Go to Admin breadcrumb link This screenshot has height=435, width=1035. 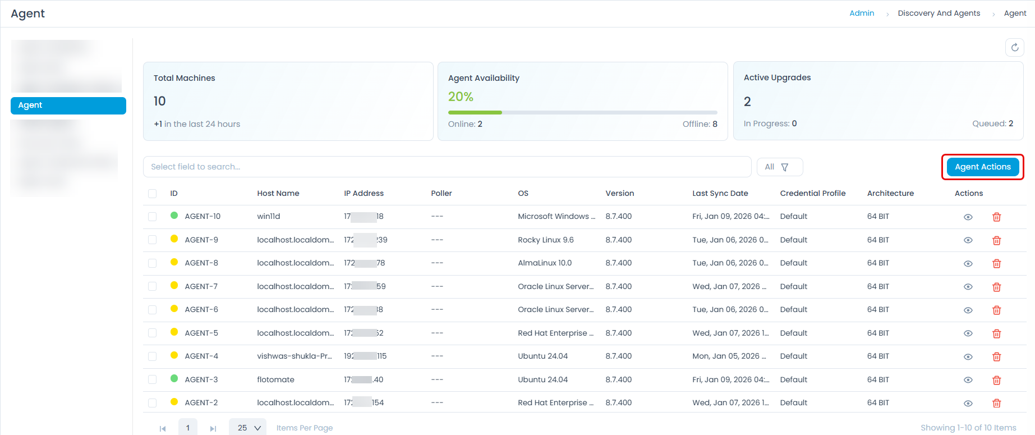point(861,13)
